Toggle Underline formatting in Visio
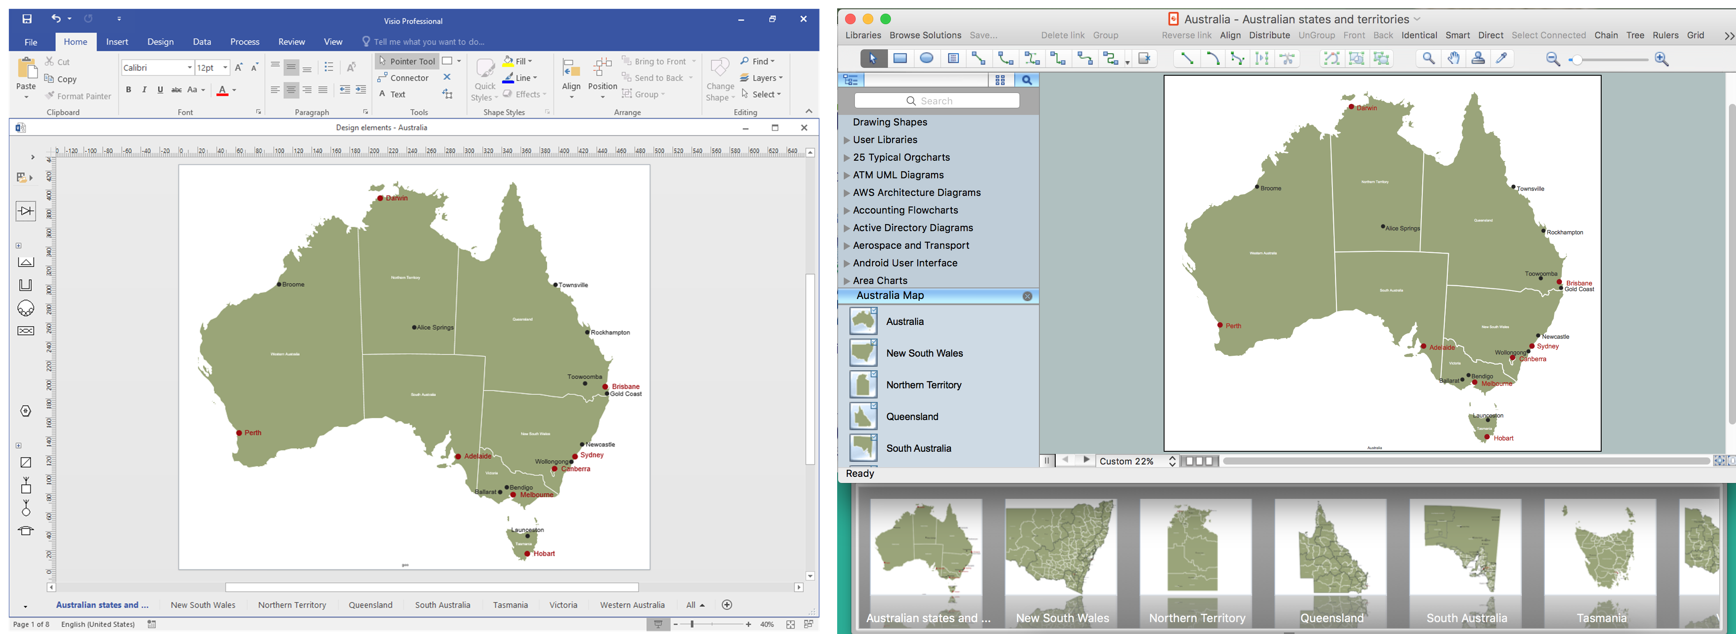The image size is (1736, 634). coord(160,90)
